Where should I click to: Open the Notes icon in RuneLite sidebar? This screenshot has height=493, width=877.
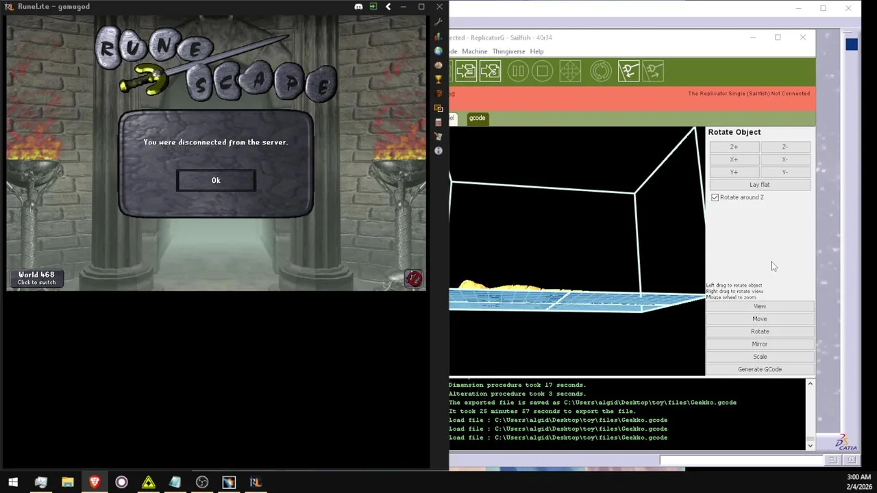438,136
